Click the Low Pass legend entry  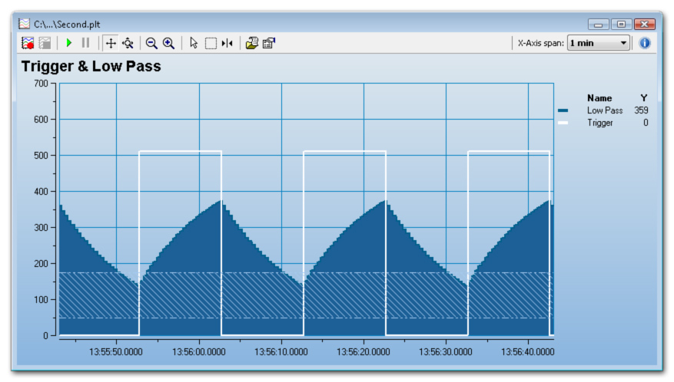(x=604, y=110)
